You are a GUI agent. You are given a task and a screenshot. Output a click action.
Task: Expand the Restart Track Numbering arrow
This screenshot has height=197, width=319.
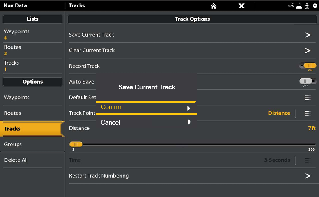point(308,176)
